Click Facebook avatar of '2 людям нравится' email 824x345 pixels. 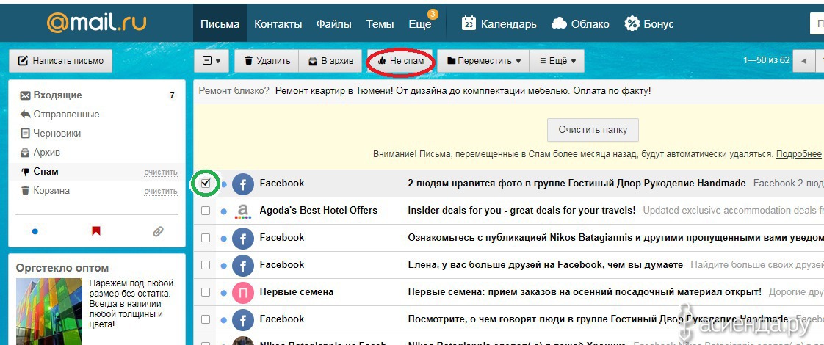click(x=243, y=184)
